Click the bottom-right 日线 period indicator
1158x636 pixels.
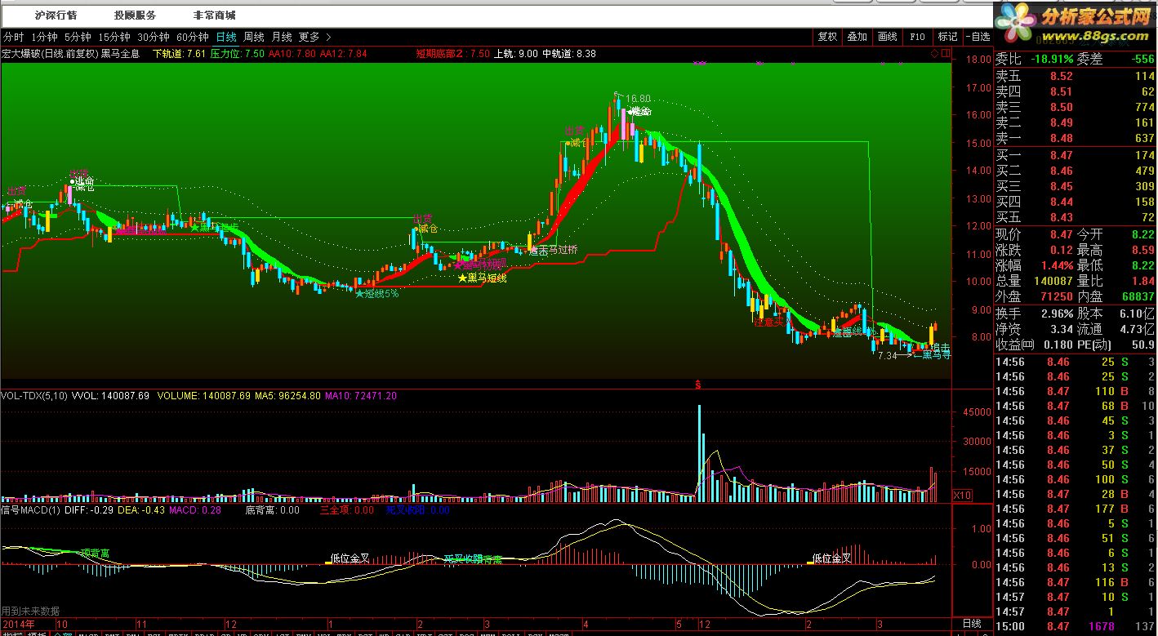[972, 624]
